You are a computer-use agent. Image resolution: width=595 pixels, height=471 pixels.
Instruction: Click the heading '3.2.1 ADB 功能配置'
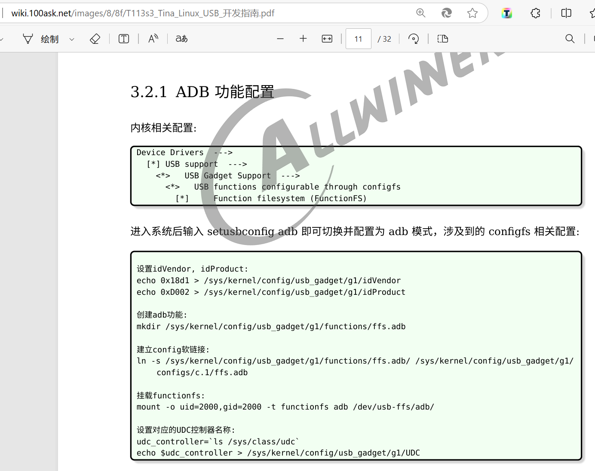202,92
